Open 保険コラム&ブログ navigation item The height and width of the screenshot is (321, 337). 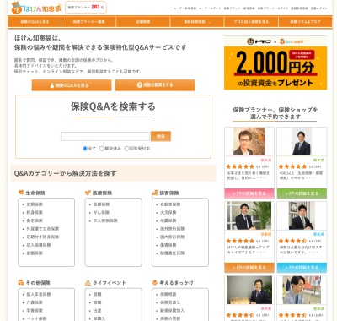coord(305,22)
